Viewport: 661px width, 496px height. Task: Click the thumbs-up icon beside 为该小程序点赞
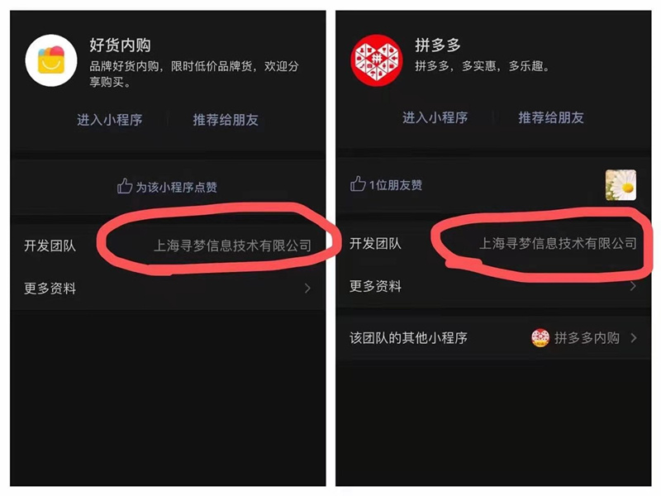(125, 186)
